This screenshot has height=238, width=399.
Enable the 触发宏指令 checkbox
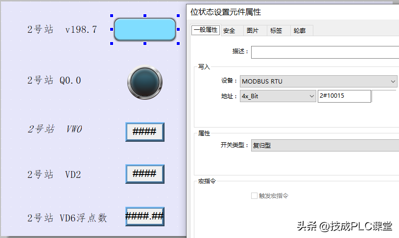tap(254, 195)
